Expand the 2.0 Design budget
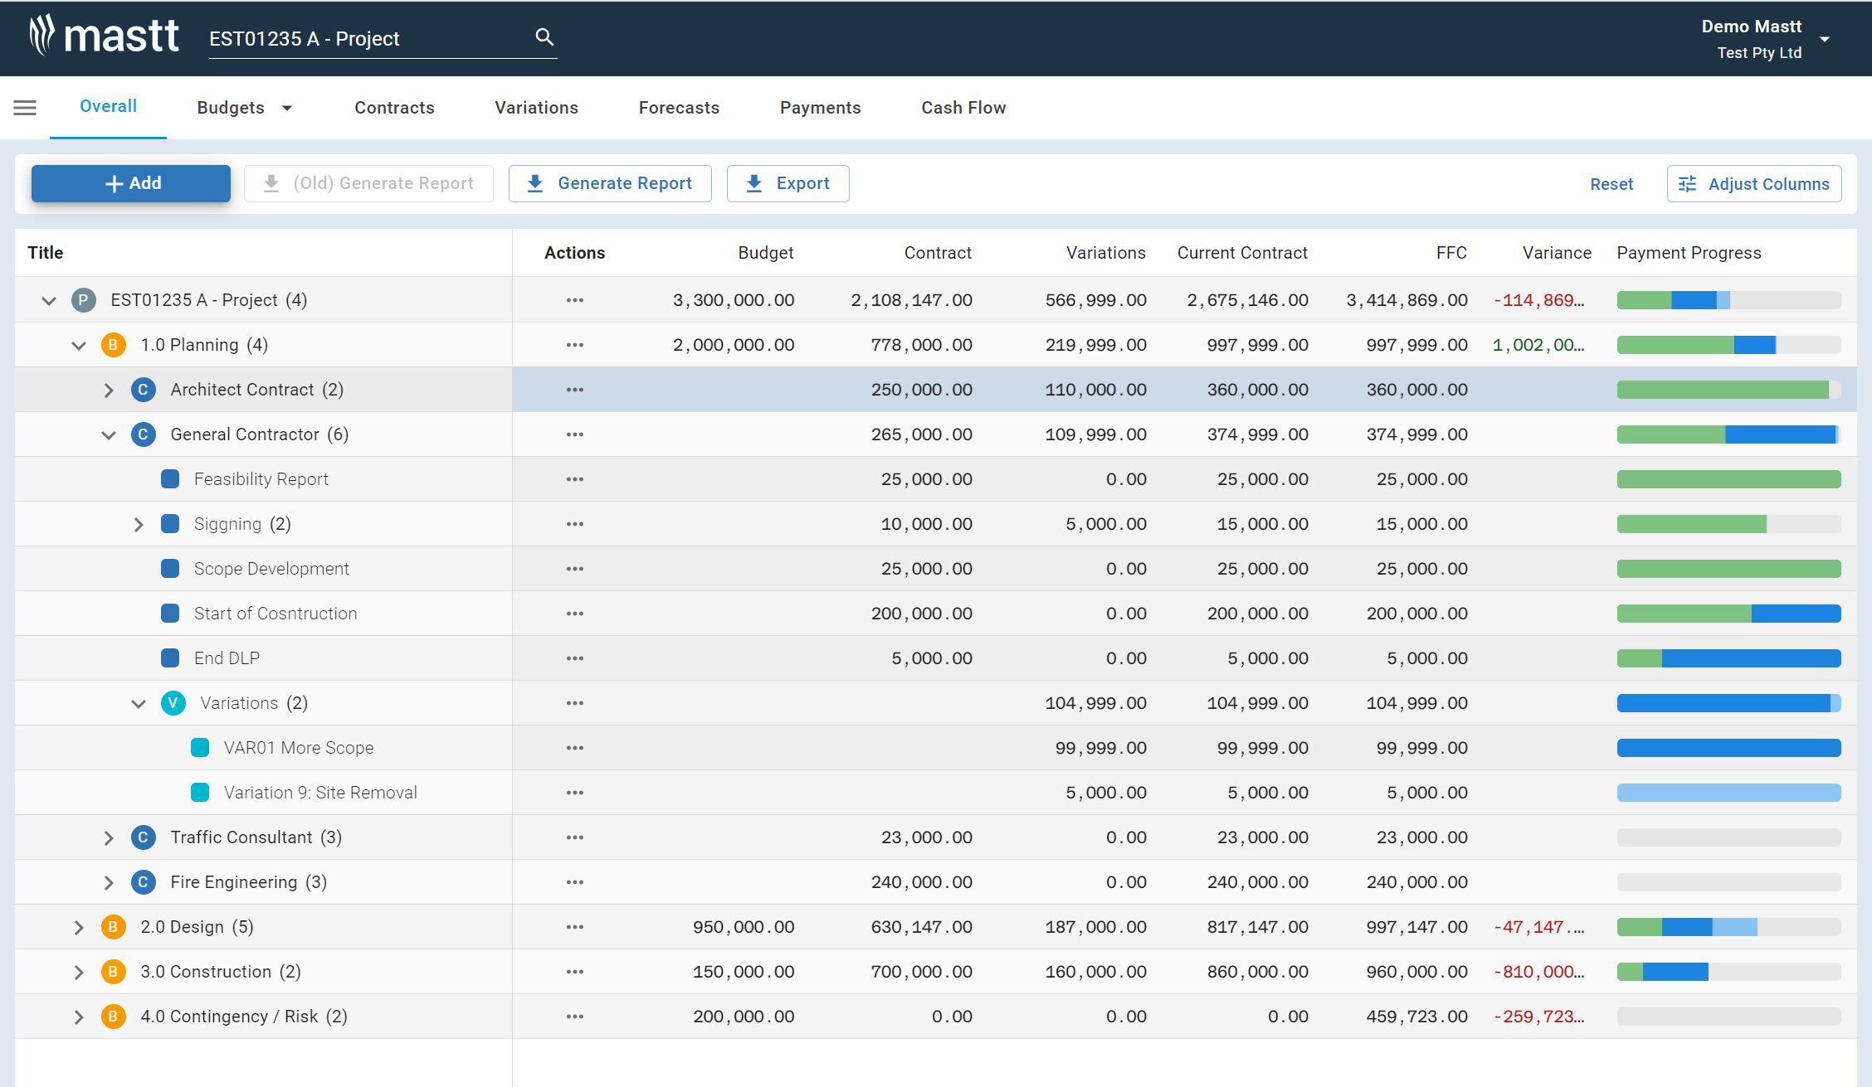This screenshot has width=1872, height=1087. [79, 927]
